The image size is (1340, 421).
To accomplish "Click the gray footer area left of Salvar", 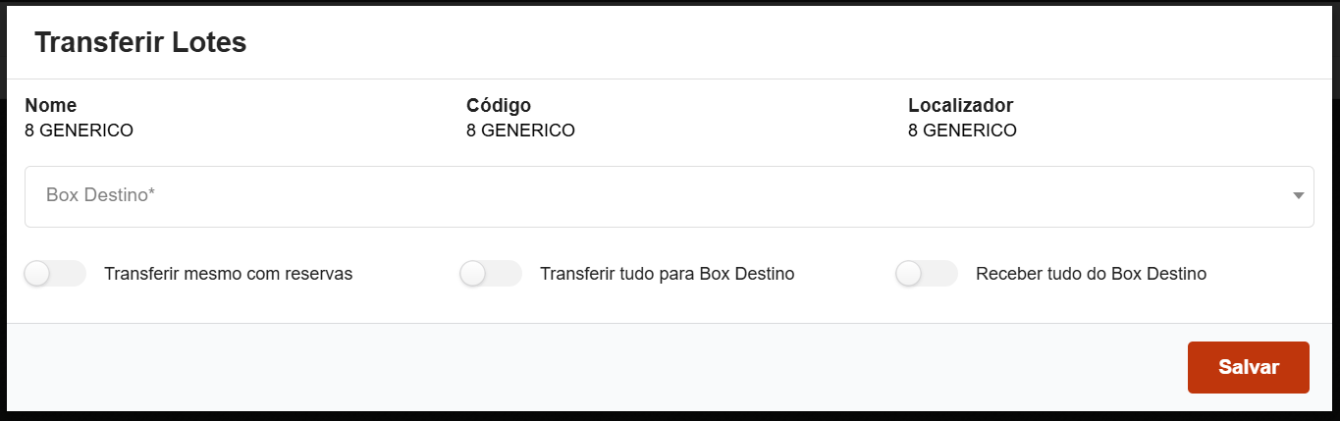I will click(x=589, y=367).
